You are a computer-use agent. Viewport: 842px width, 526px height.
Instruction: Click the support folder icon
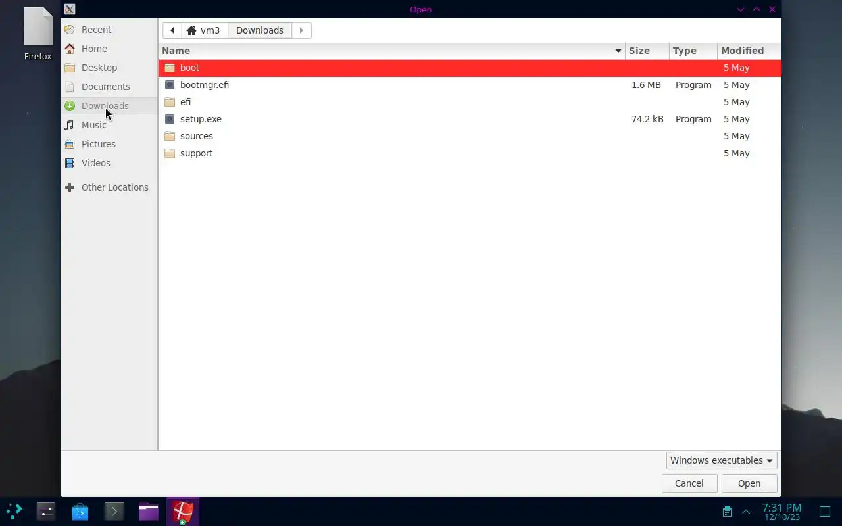click(170, 153)
